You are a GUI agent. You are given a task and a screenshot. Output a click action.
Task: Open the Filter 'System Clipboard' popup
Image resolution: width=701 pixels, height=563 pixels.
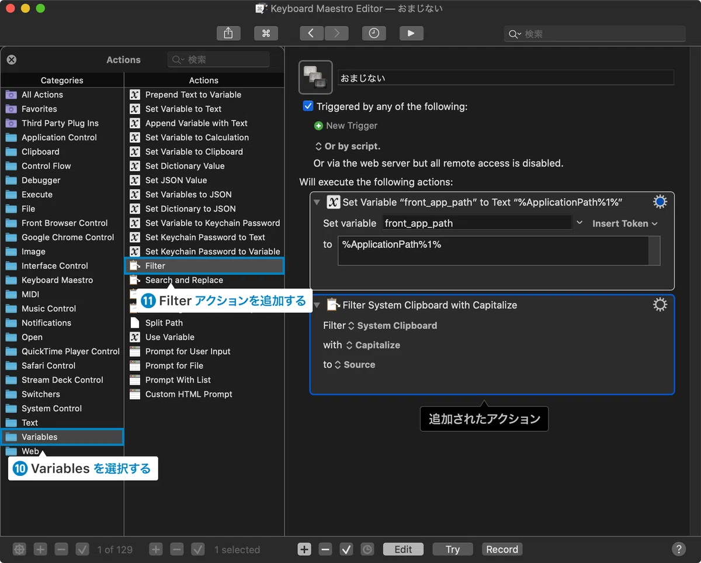click(x=393, y=326)
